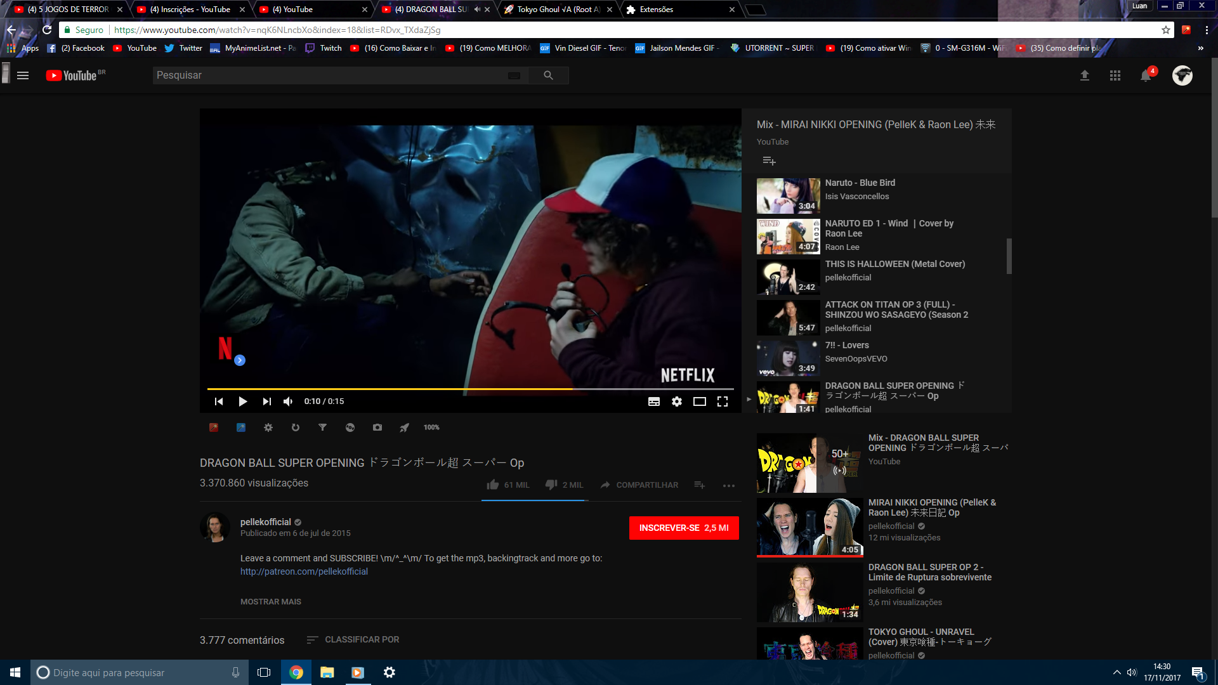Save the mix playlist to library

769,161
